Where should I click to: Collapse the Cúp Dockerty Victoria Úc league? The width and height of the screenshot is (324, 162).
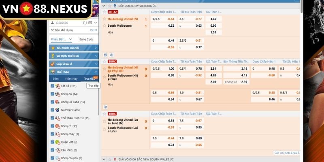point(104,6)
